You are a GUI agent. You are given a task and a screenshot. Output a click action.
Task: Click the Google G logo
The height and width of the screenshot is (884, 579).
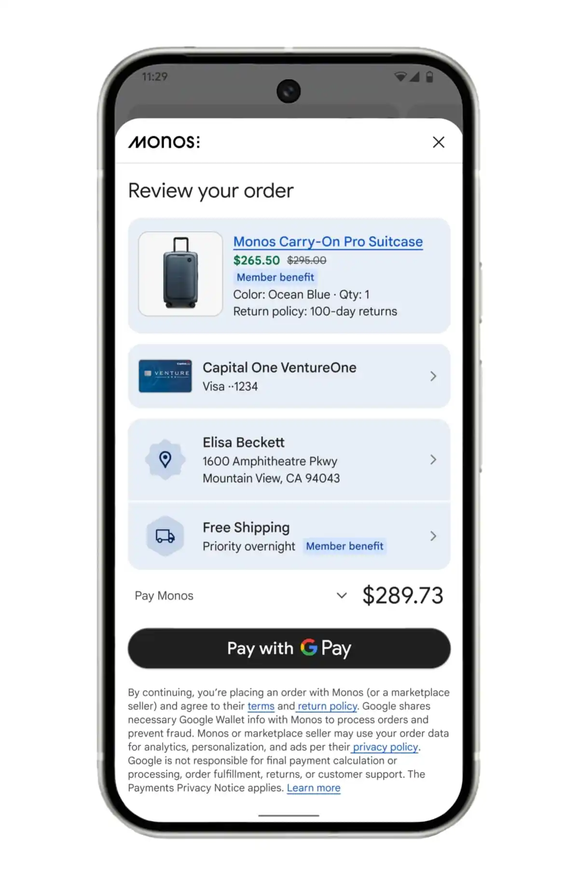pyautogui.click(x=309, y=647)
